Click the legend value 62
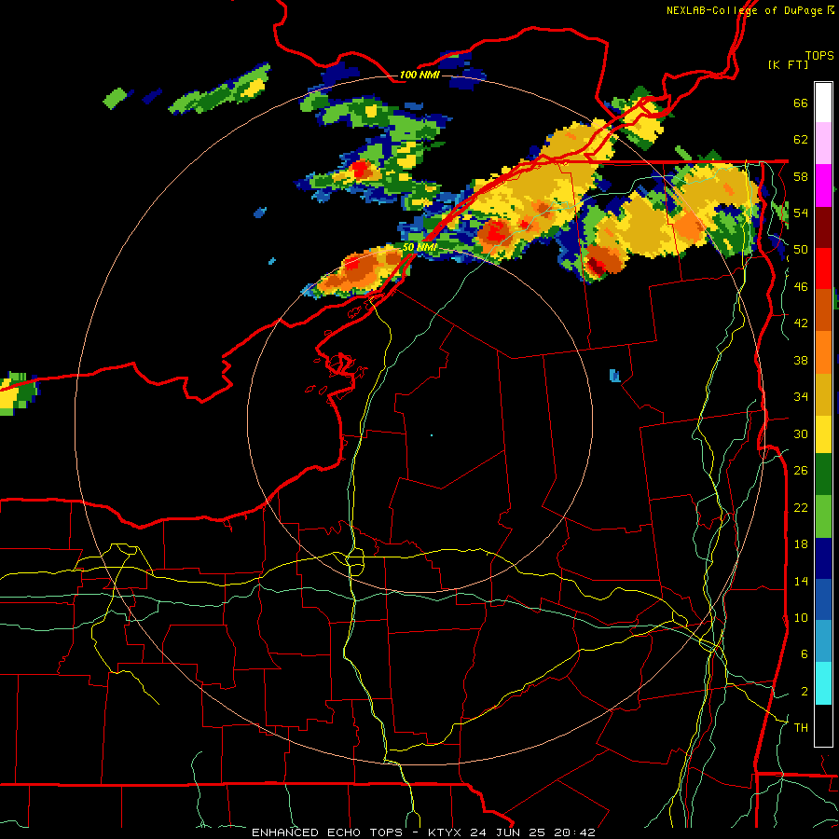 tap(801, 140)
